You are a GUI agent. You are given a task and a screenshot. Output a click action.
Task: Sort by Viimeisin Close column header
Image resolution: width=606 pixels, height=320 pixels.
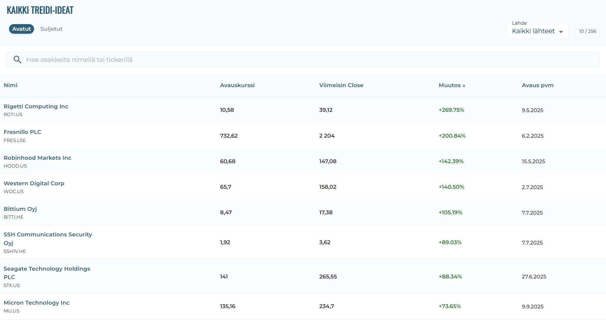341,85
